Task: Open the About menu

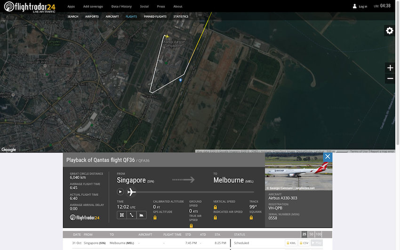Action: [178, 7]
